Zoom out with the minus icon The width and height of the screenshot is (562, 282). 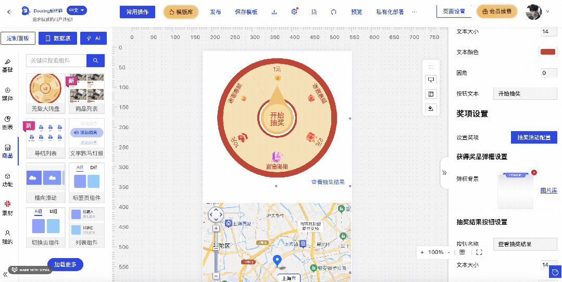tap(449, 252)
